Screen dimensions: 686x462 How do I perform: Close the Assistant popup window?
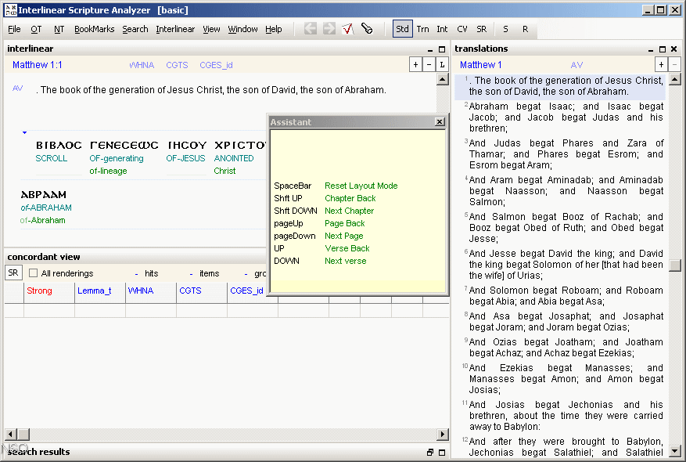pos(440,122)
